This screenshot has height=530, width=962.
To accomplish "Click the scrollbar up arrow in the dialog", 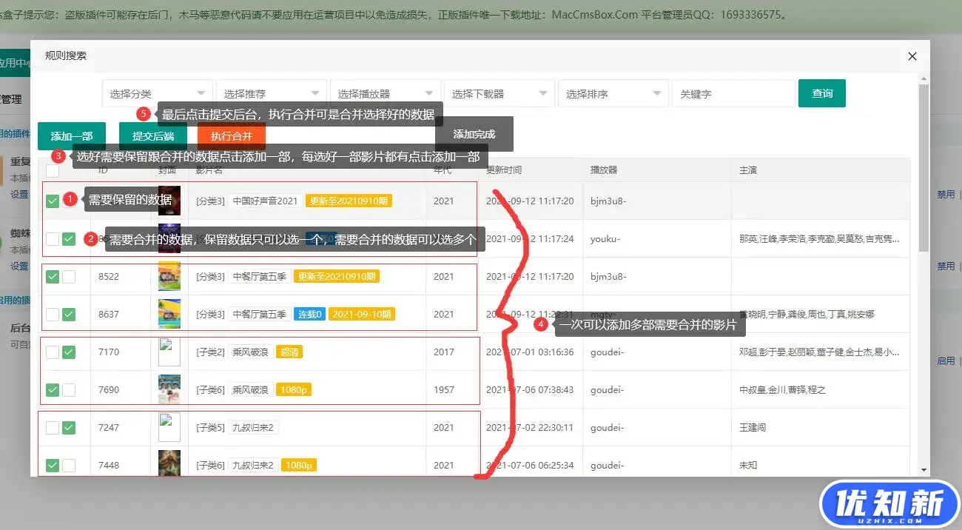I will click(x=924, y=78).
